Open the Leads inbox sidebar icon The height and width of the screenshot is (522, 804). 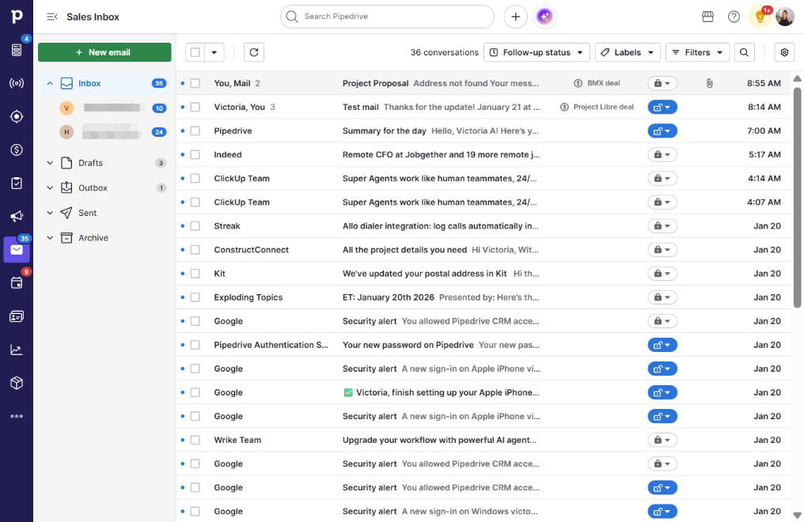(x=17, y=50)
